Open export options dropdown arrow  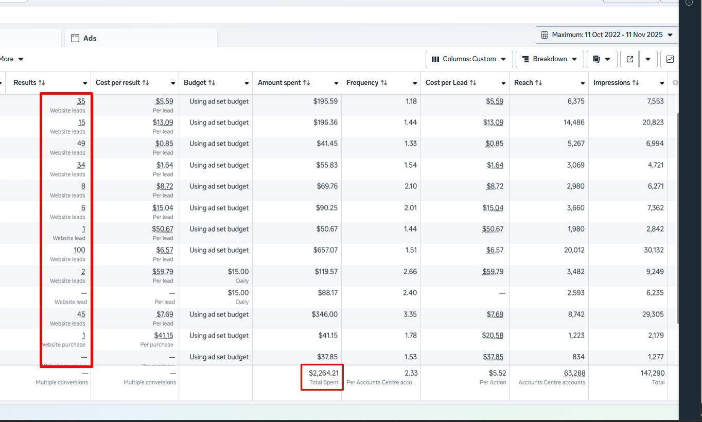[x=648, y=59]
